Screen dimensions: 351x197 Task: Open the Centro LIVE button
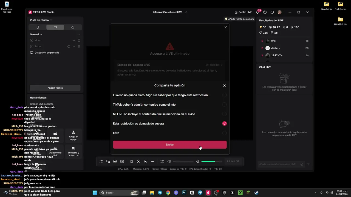click(243, 12)
